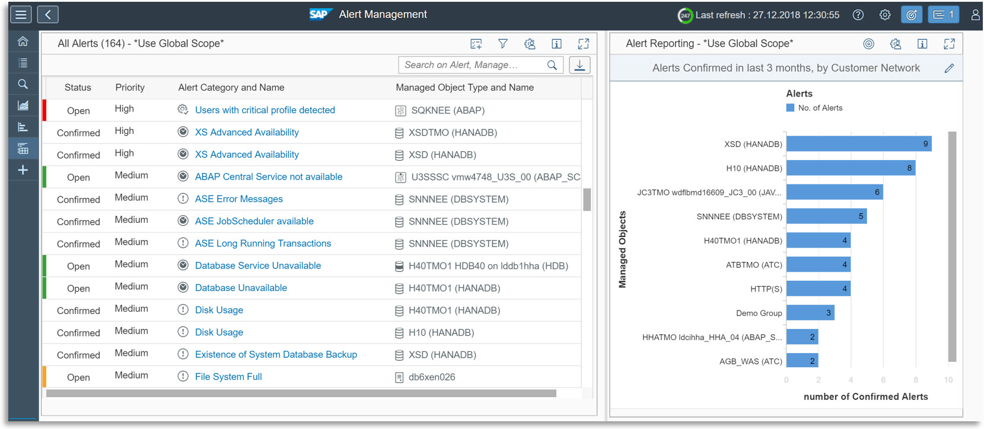Open the Users with critical profile detected alert

pos(265,110)
